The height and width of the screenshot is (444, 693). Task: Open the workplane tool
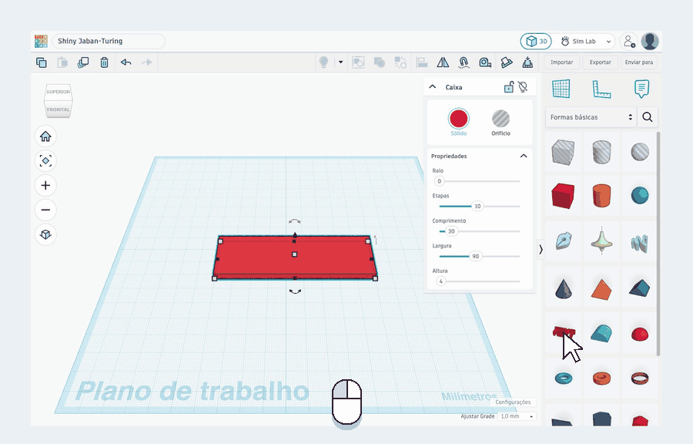click(561, 89)
